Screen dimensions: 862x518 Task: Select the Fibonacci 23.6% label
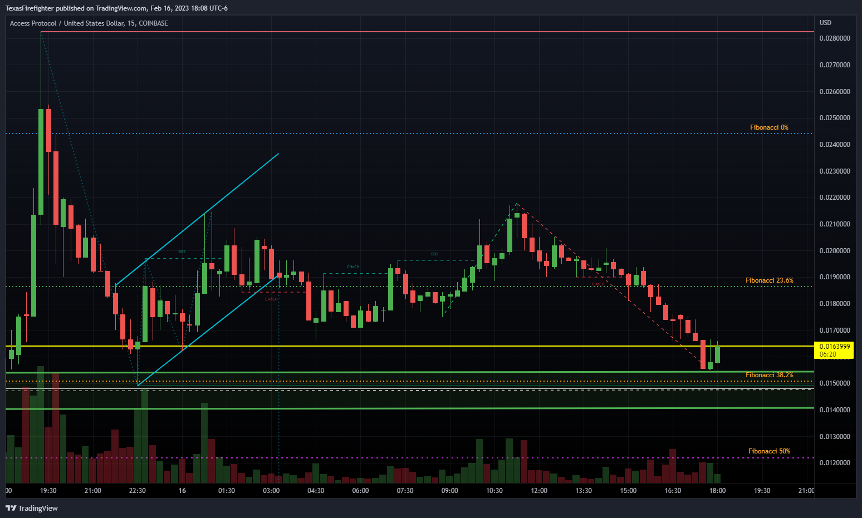click(x=770, y=280)
